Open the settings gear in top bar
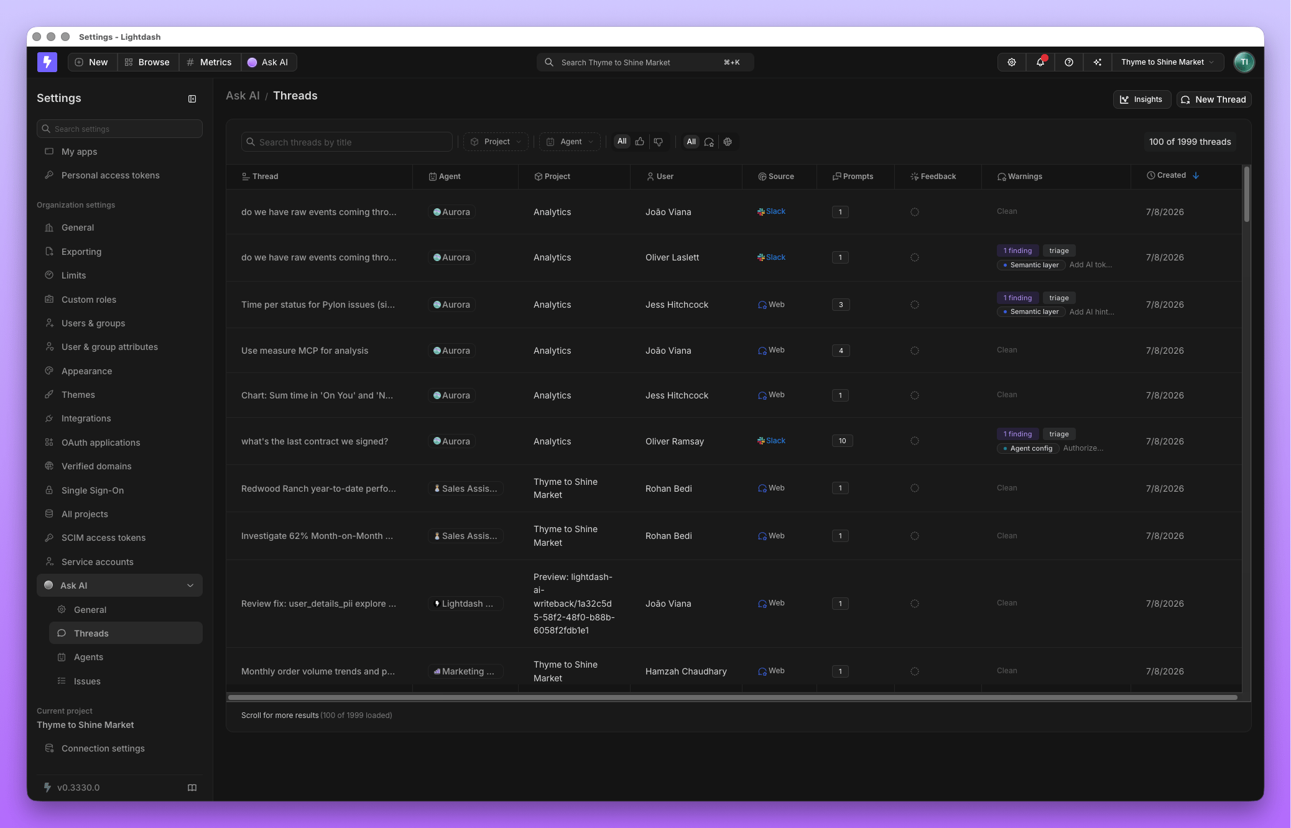1291x828 pixels. coord(1012,62)
